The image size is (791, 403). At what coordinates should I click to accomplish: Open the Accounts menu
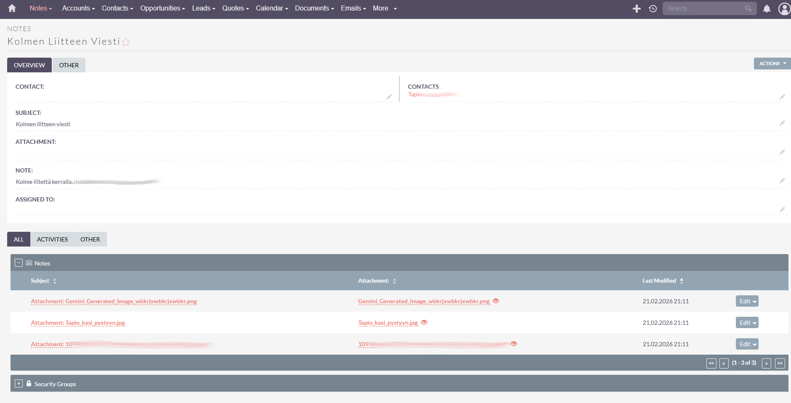click(78, 8)
